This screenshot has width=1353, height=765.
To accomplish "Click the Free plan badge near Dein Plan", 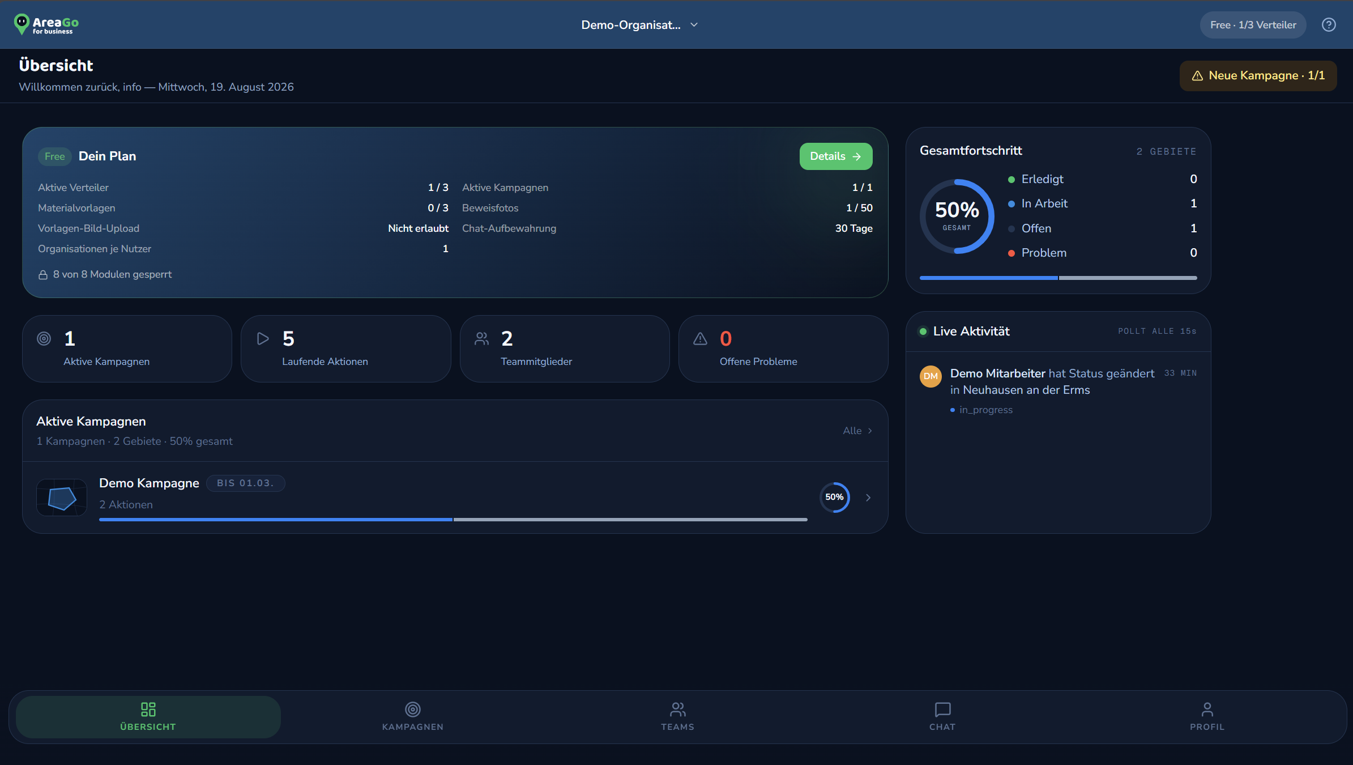I will click(55, 156).
